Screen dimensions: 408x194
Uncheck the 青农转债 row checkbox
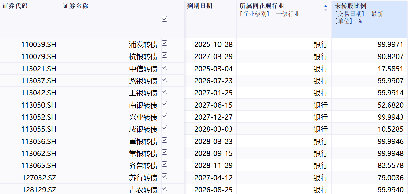pos(164,189)
